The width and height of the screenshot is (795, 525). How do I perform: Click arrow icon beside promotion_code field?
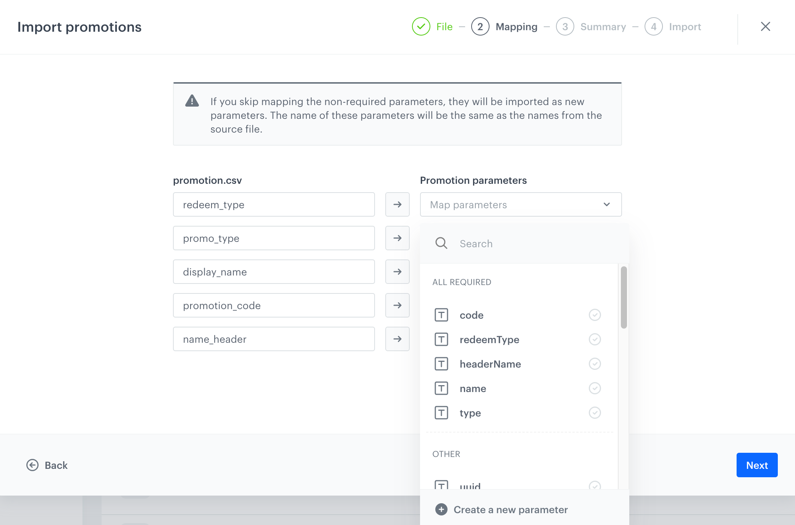point(397,305)
